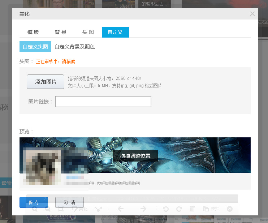Click the rotate counterclockwise icon in the viewer toolbar

[166, 209]
